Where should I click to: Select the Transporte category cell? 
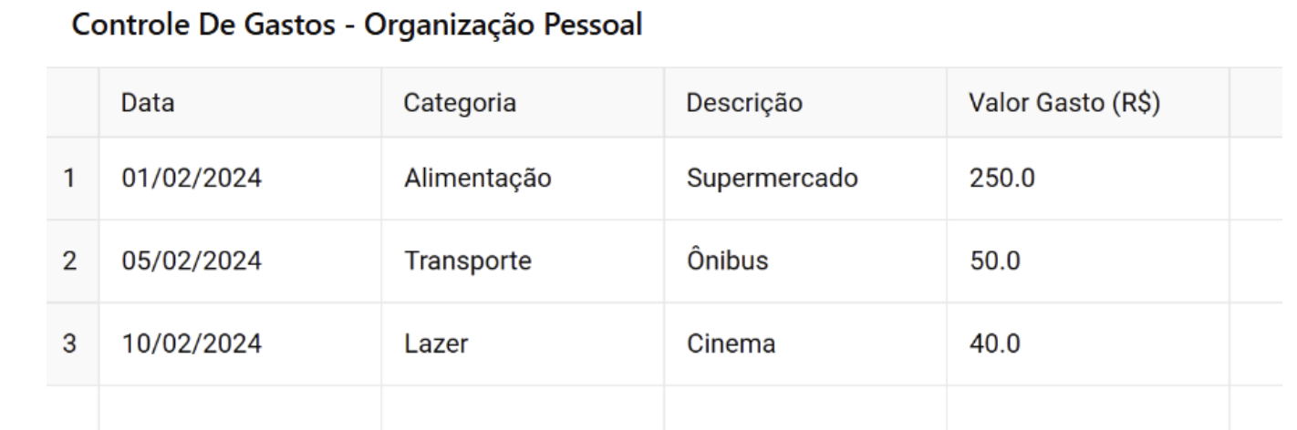click(523, 261)
